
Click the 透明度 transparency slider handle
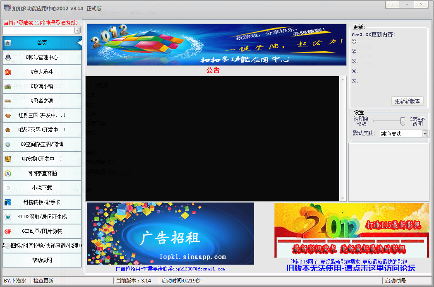click(x=403, y=121)
